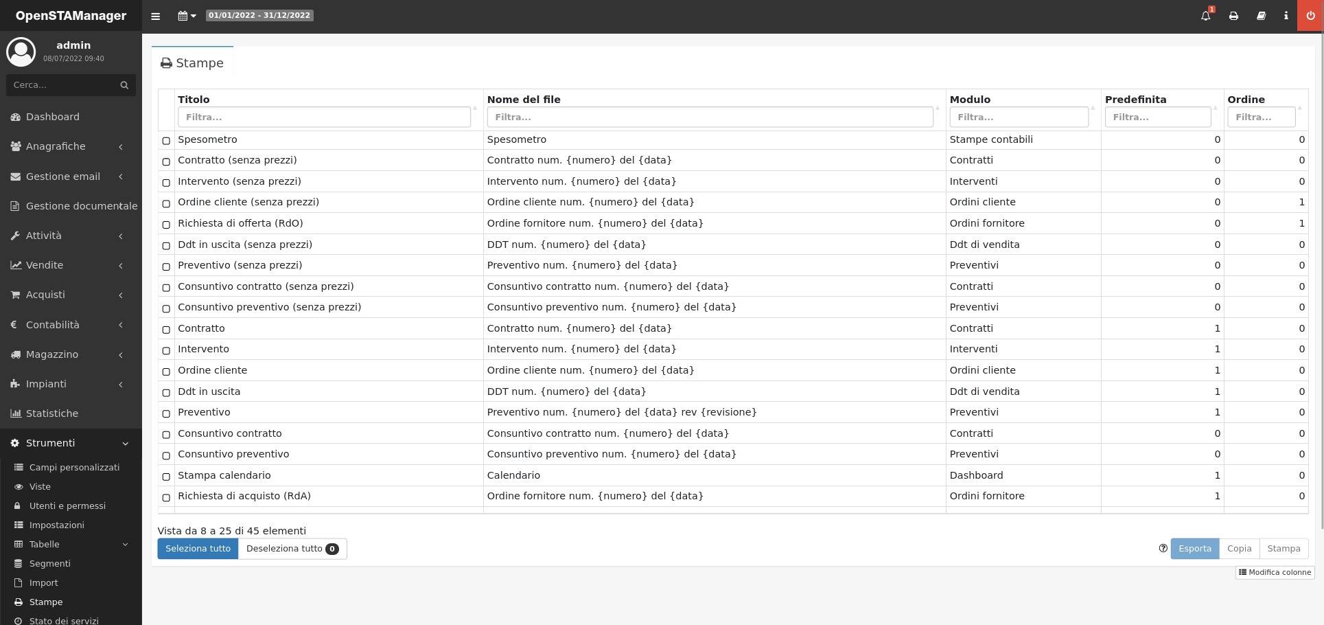Select checkbox for Richiesta di offerta (RdO)
This screenshot has width=1324, height=625.
(166, 225)
